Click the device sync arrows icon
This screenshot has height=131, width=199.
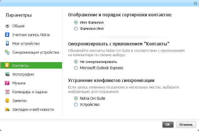pos(7,52)
